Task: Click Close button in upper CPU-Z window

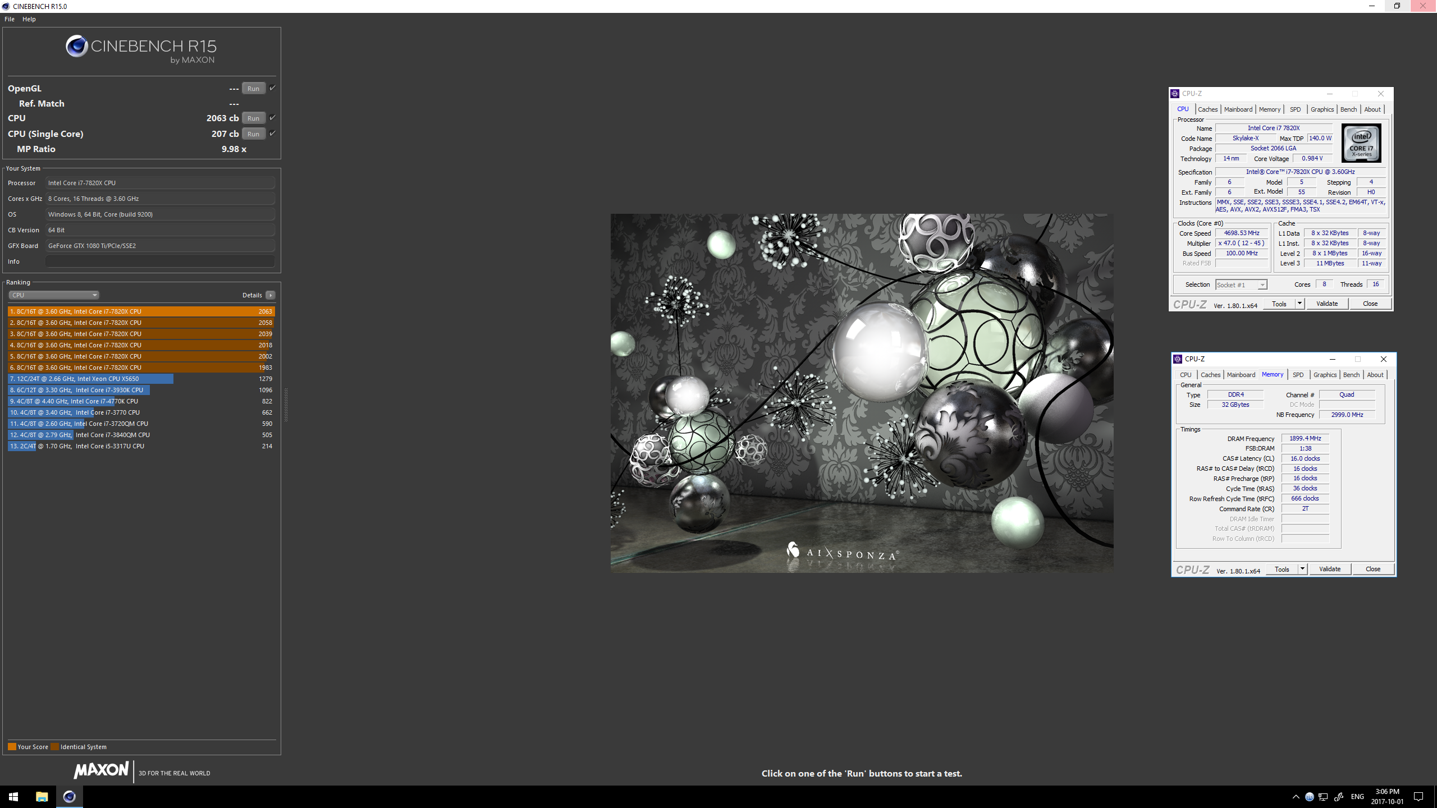Action: click(x=1370, y=304)
